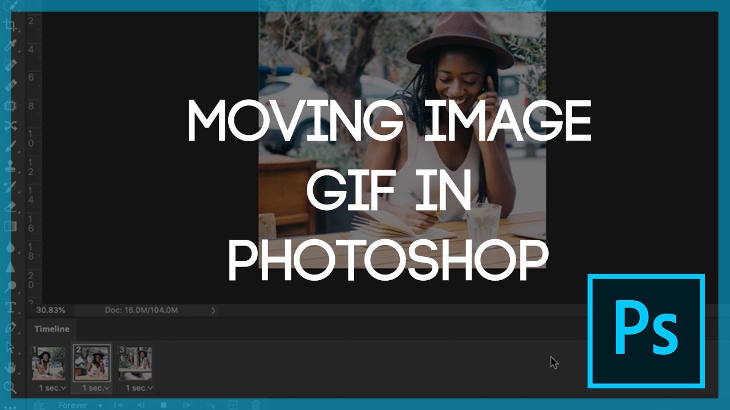Screen dimensions: 730x410
Task: Select the Path Selection arrow tool
Action: [10, 347]
